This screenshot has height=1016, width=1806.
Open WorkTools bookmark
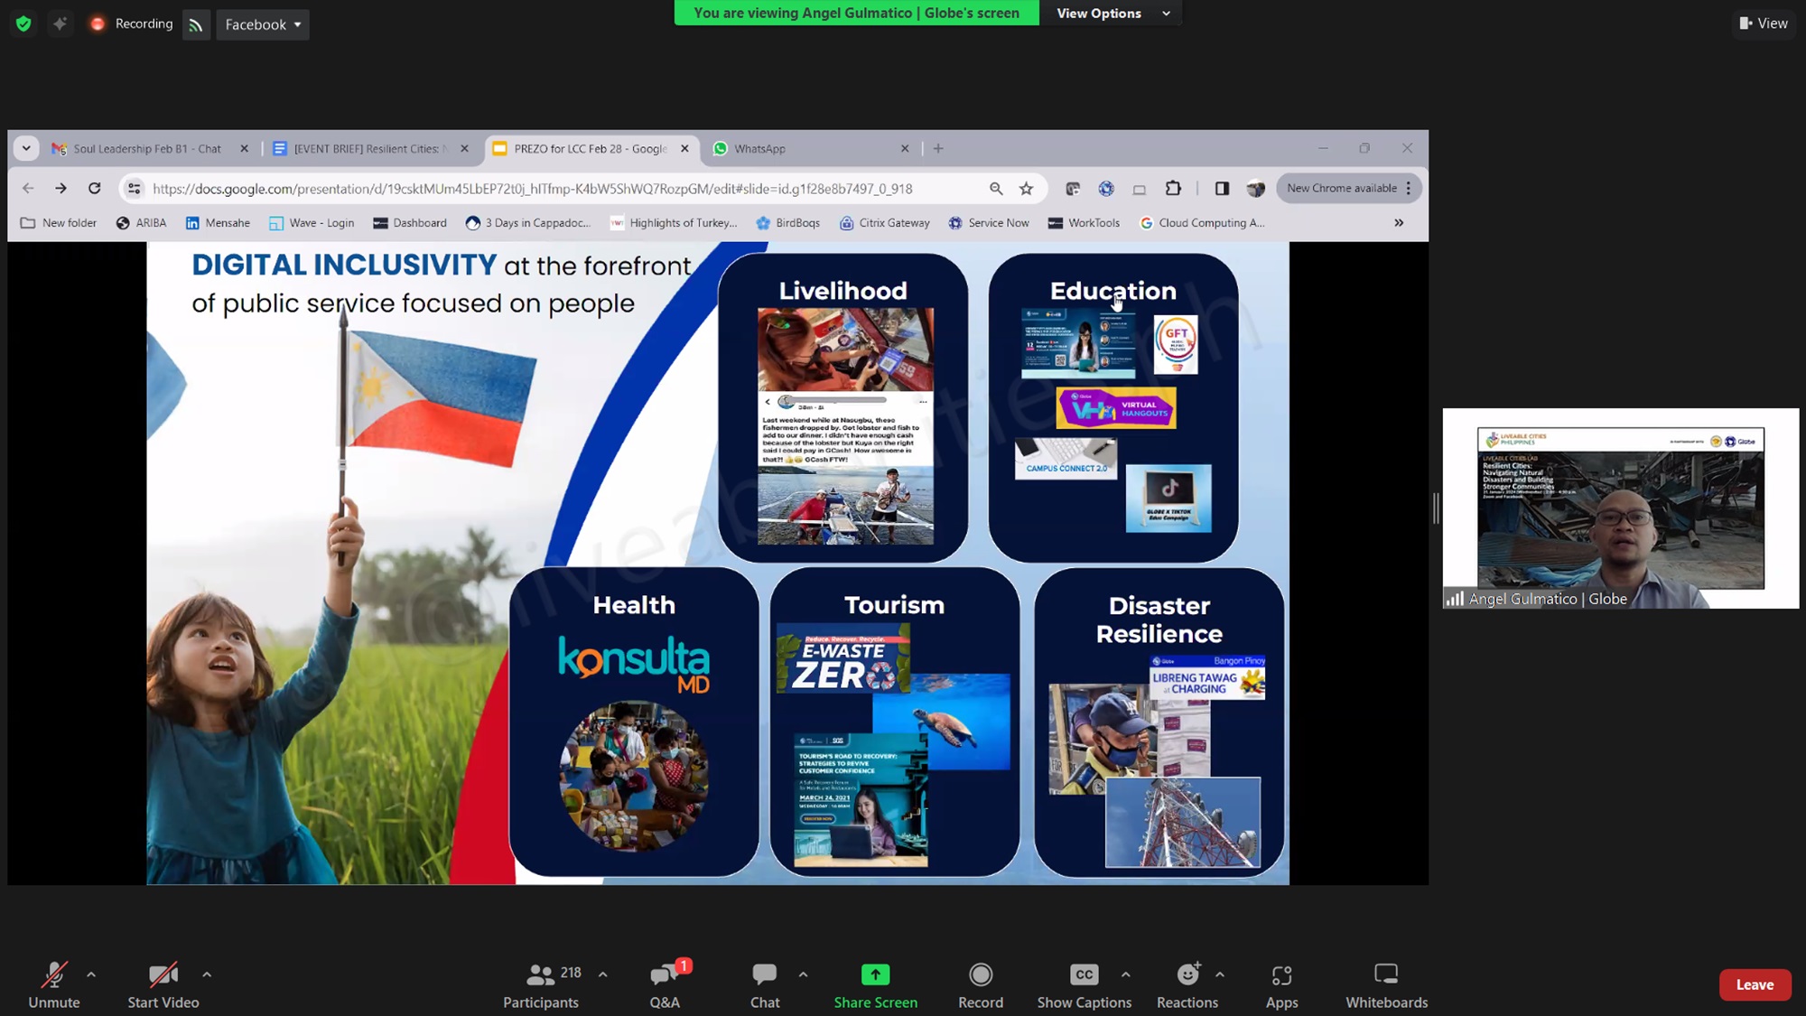point(1084,223)
